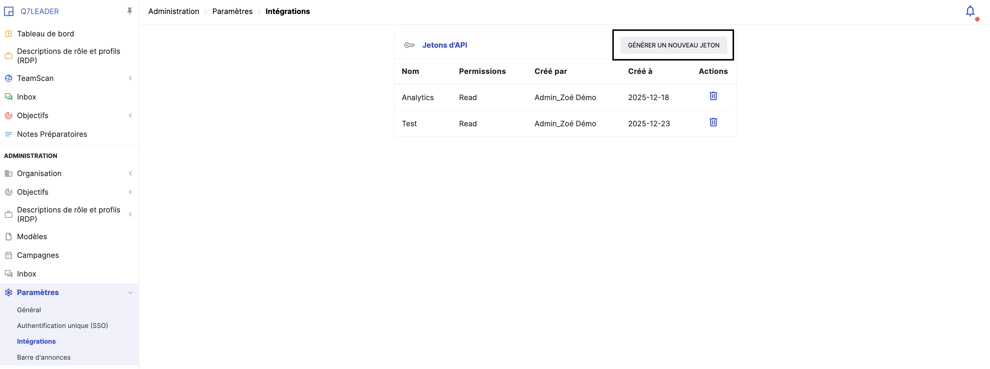Expand the Organisation submenu chevron
990x369 pixels.
coord(130,173)
